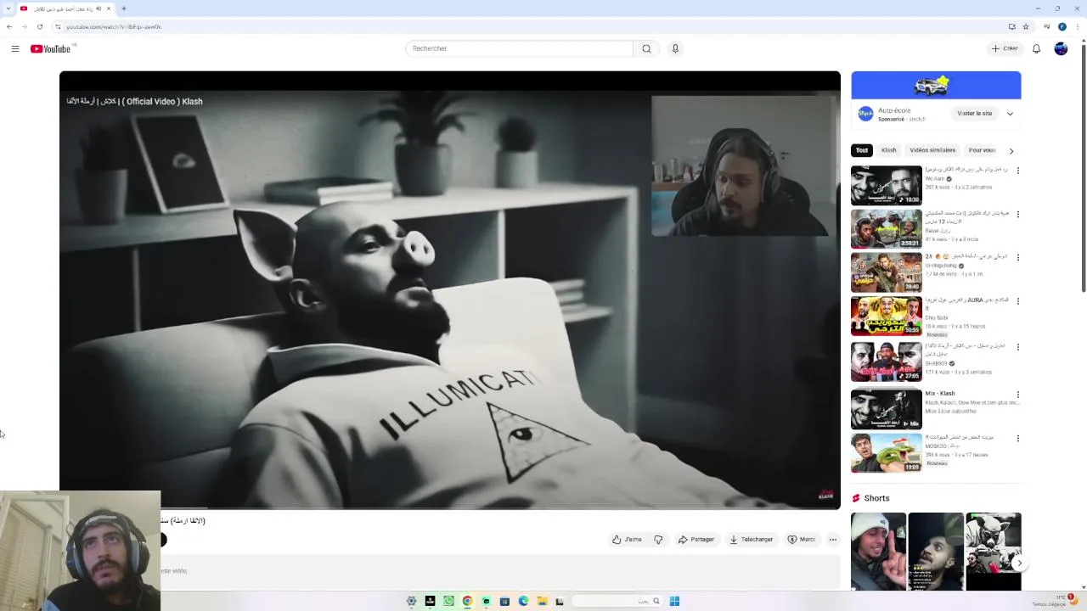Image resolution: width=1087 pixels, height=611 pixels.
Task: Go back in browser history
Action: (x=9, y=26)
